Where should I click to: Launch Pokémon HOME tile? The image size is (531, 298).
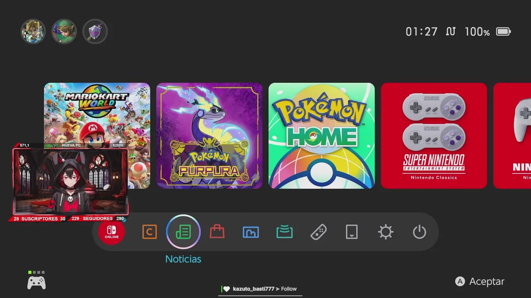coord(322,136)
